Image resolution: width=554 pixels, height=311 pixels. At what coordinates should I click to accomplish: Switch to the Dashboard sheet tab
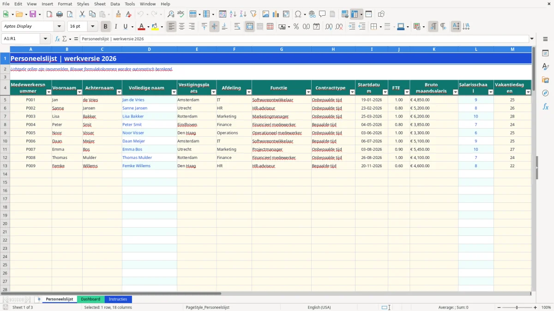click(x=90, y=299)
